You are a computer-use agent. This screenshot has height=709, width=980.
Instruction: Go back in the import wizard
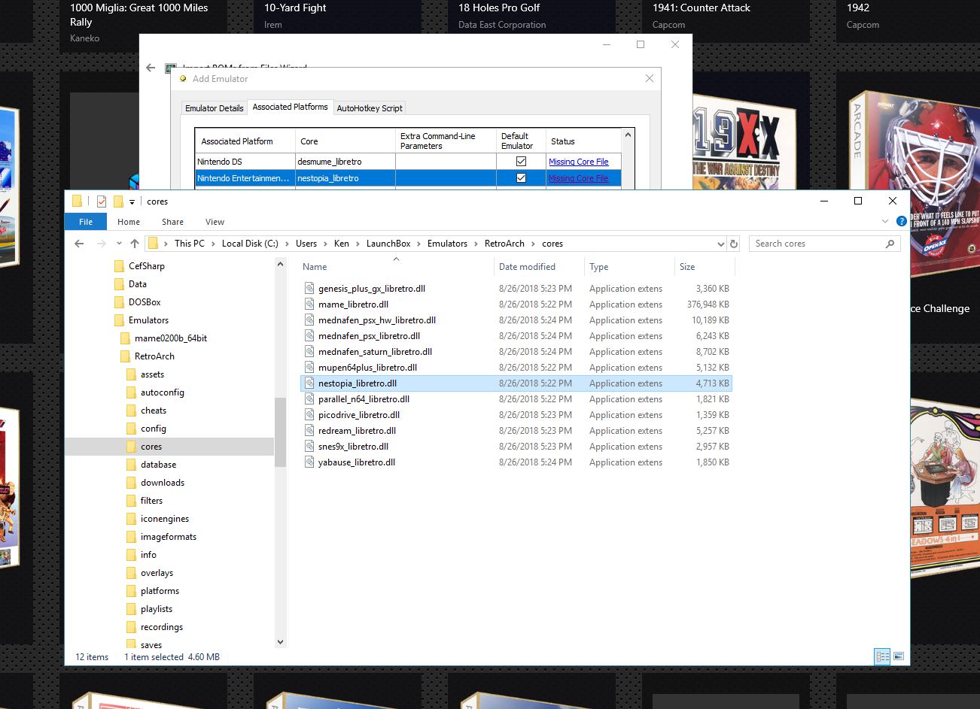point(151,68)
